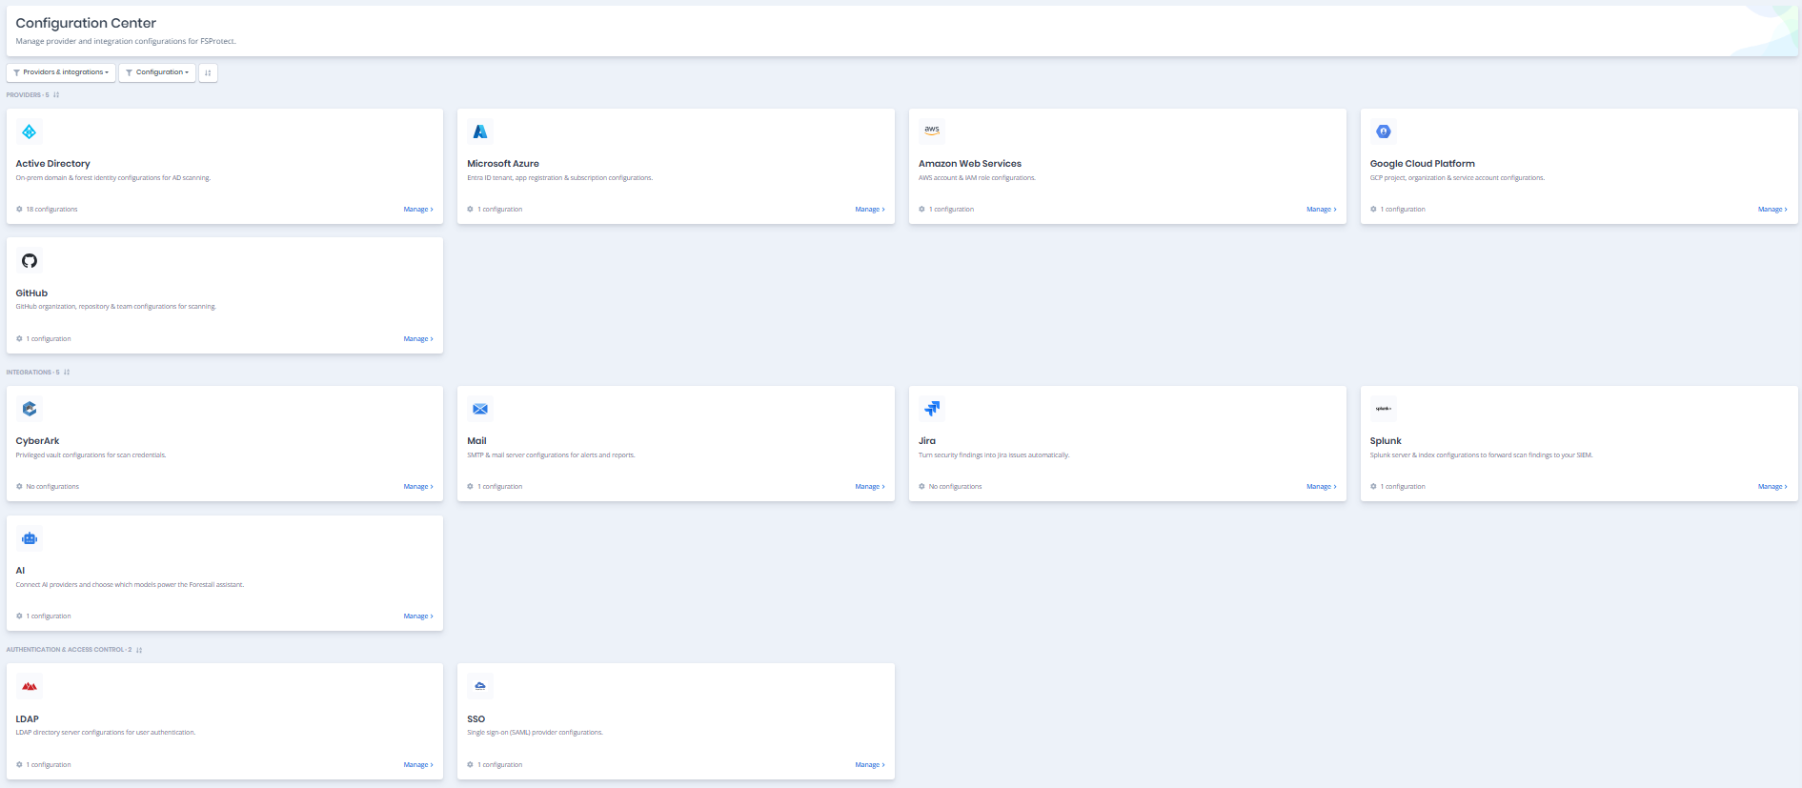Open Manage link on SSO card
1802x788 pixels.
click(x=870, y=765)
